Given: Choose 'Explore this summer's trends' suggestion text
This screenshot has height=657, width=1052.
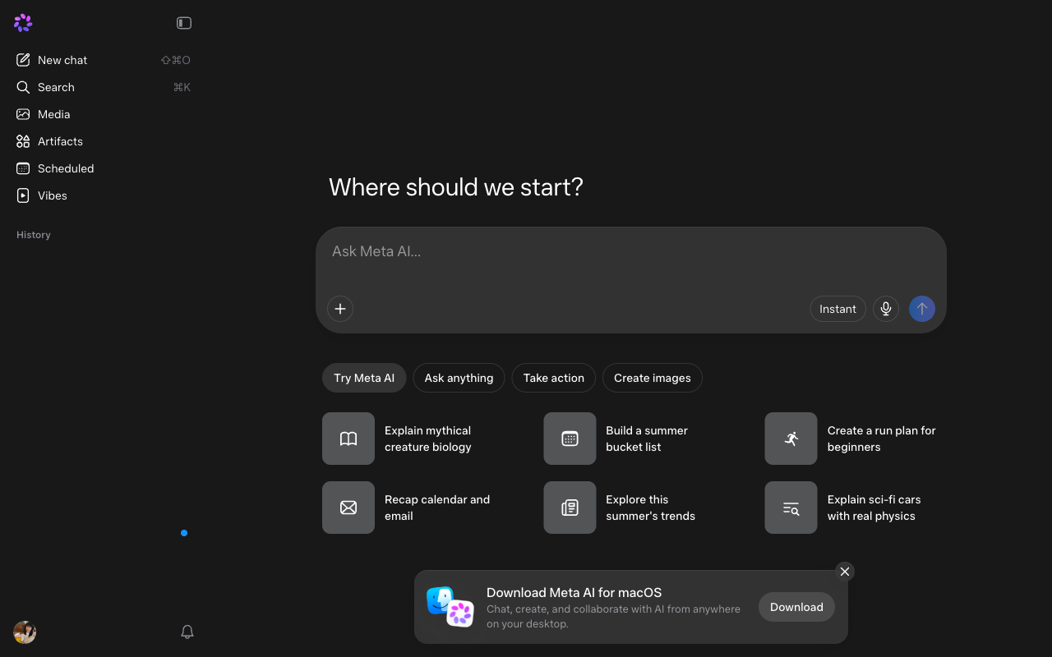Looking at the screenshot, I should 650,508.
